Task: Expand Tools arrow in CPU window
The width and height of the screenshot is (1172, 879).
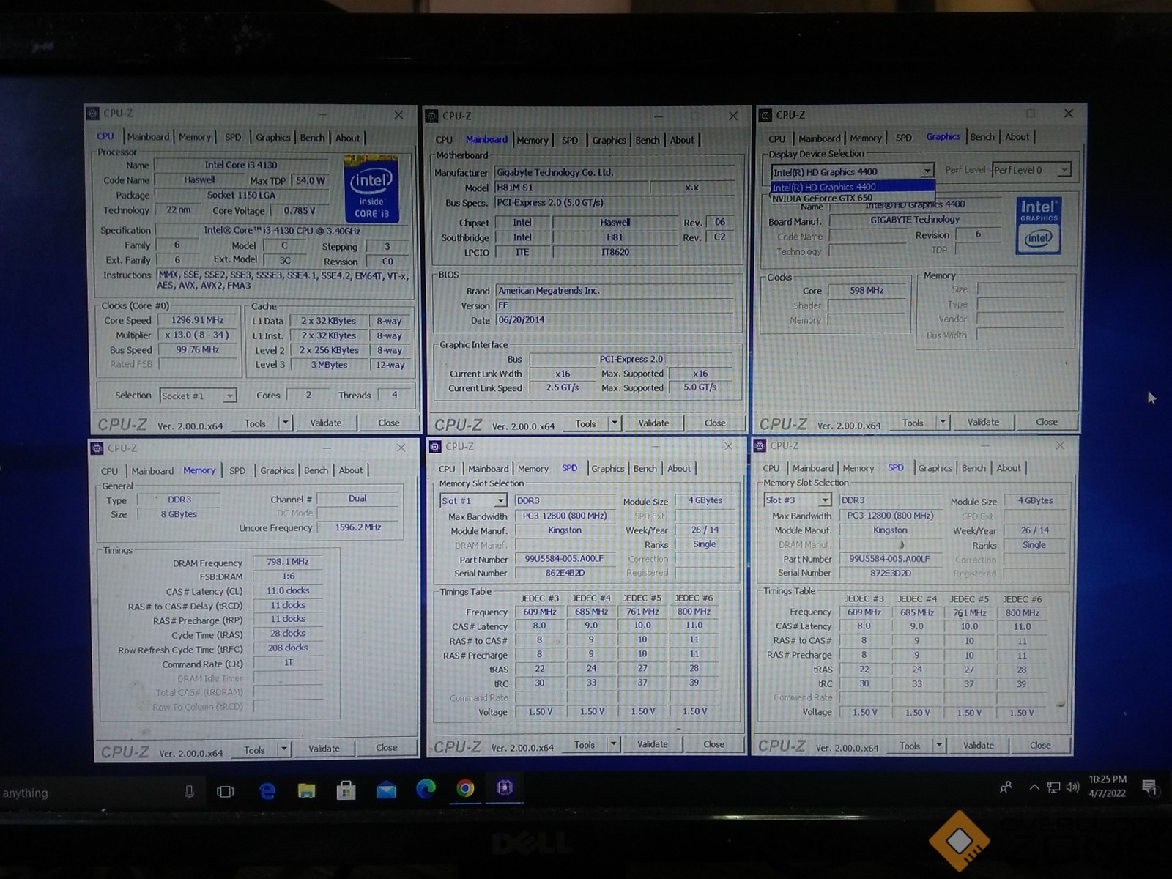Action: 286,423
